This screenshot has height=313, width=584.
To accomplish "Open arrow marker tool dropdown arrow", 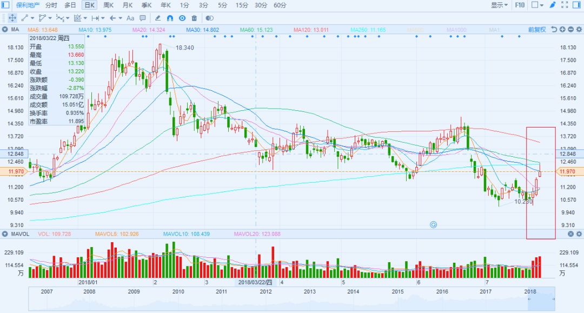I will (x=120, y=18).
